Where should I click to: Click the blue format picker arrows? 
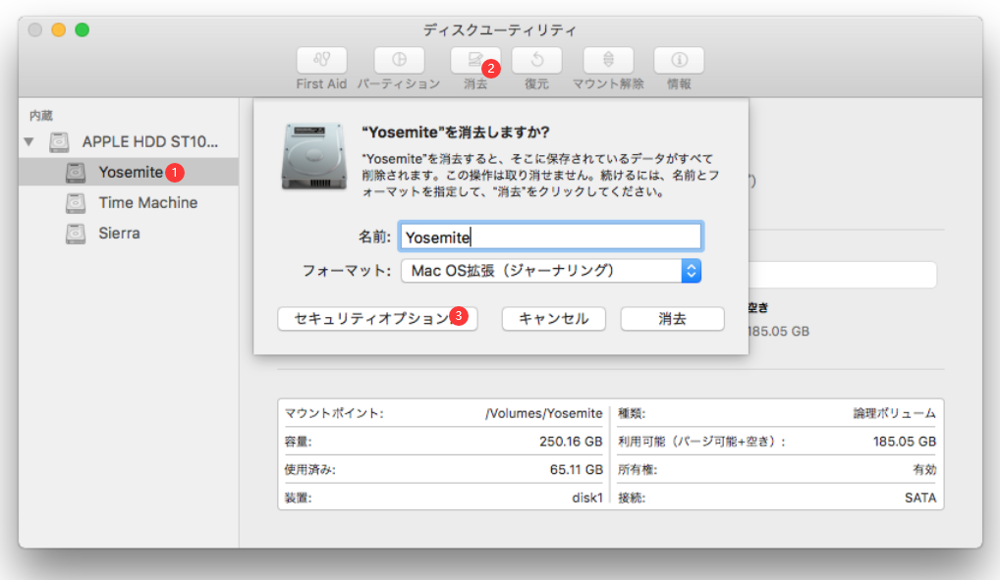pos(691,271)
